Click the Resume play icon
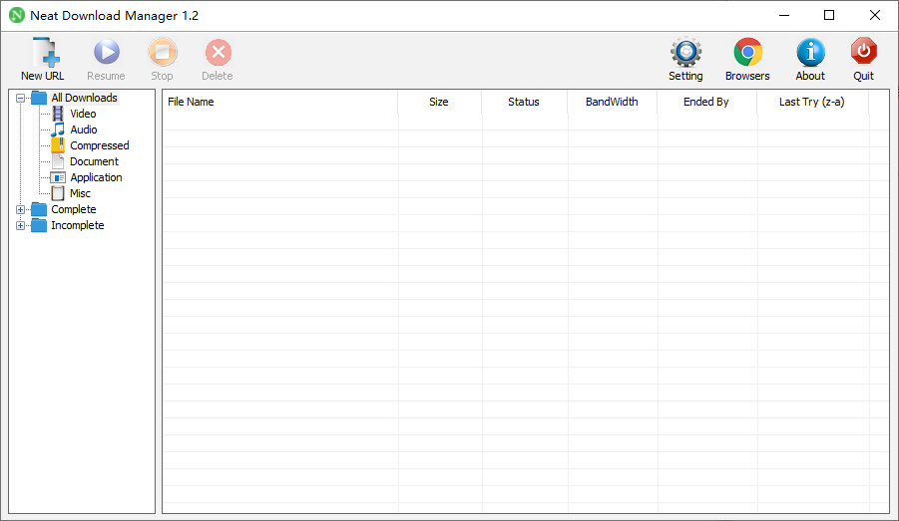The image size is (899, 521). [x=106, y=52]
